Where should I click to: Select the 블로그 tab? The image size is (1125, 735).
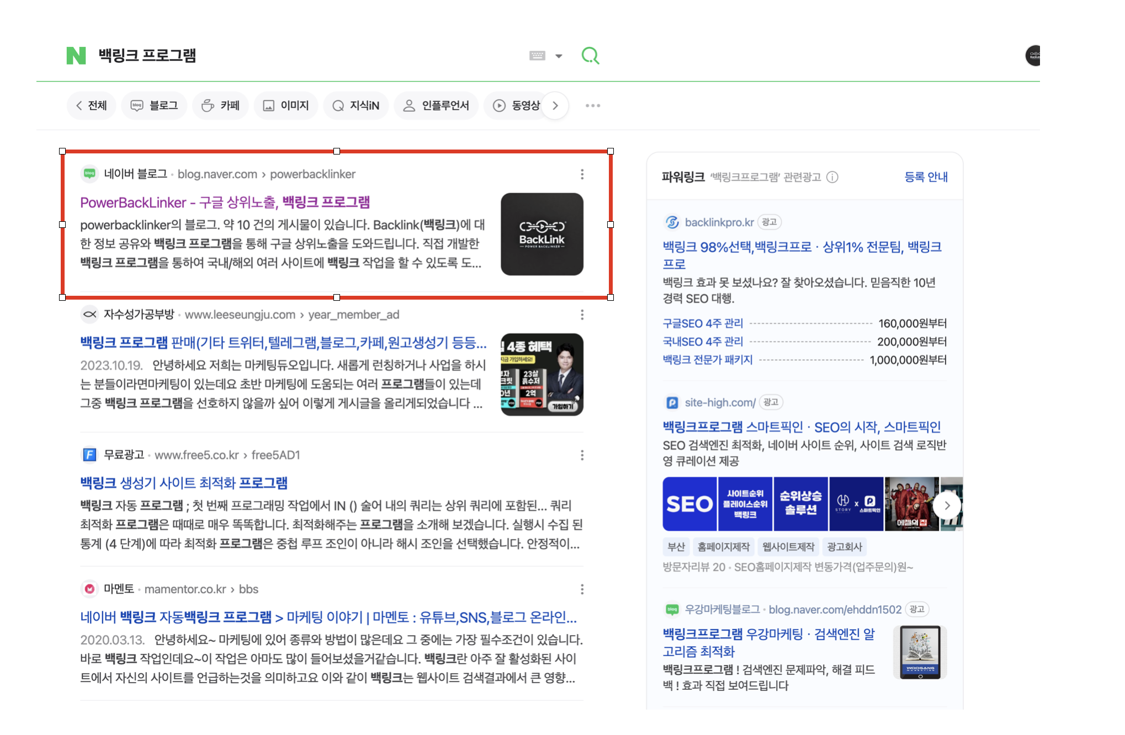154,105
